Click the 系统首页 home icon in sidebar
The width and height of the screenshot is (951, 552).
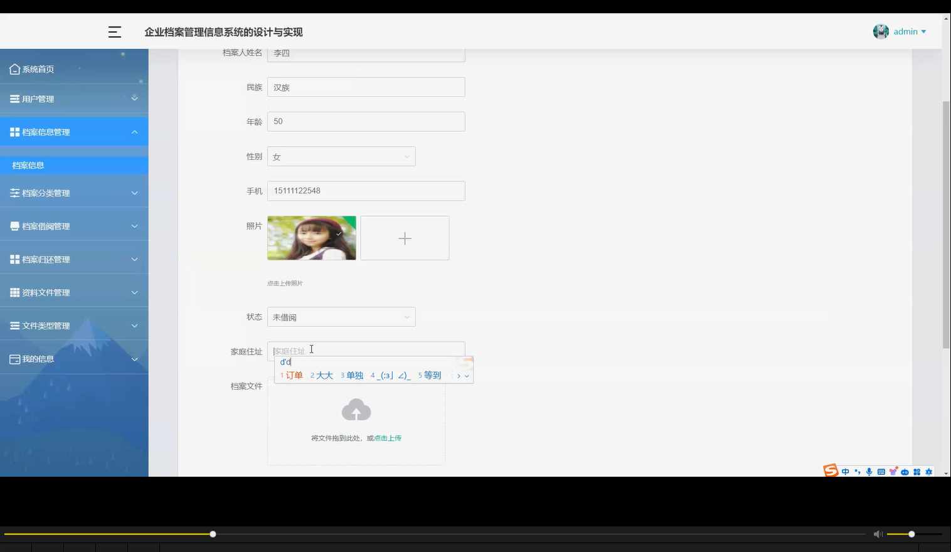(x=14, y=68)
